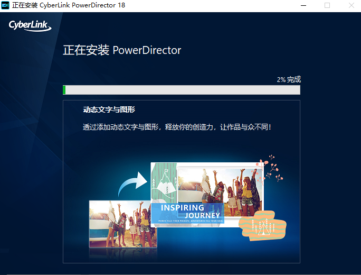Click the window title "正在安装 CyberLink PowerDirector 18"
The image size is (361, 275).
69,5
